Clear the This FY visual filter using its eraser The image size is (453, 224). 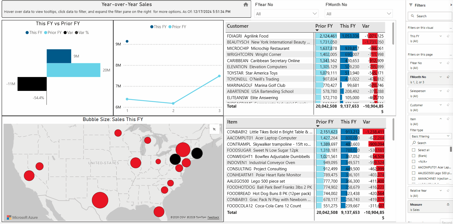[x=448, y=36]
